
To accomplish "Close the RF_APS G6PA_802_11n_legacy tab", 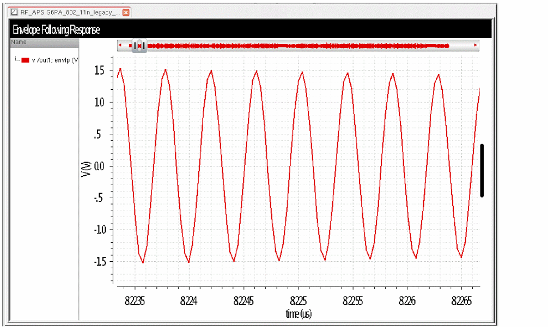I will [x=126, y=12].
